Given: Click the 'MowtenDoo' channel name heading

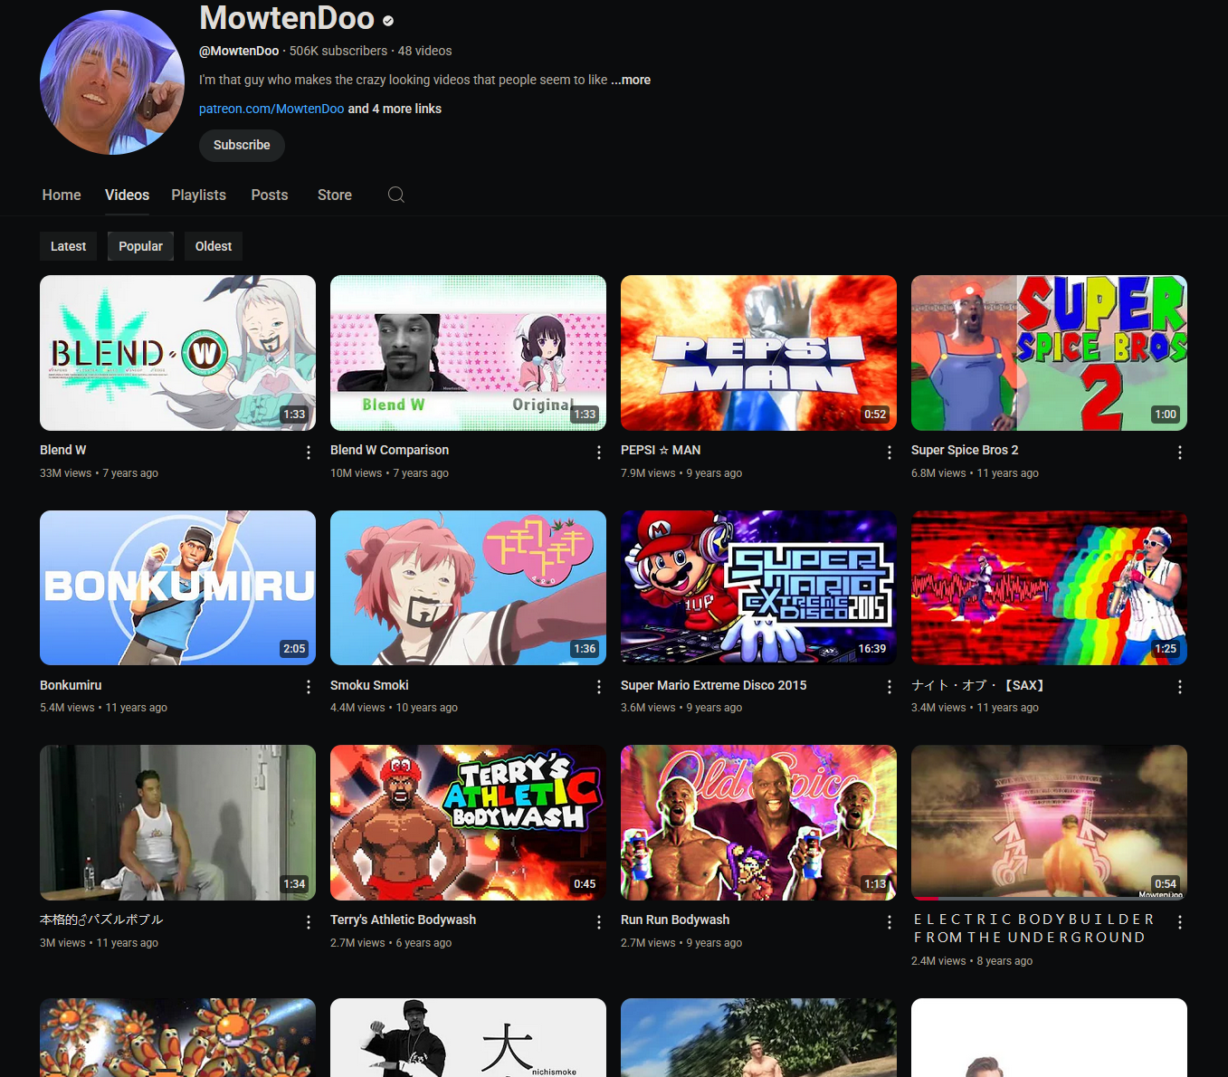Looking at the screenshot, I should (x=287, y=18).
